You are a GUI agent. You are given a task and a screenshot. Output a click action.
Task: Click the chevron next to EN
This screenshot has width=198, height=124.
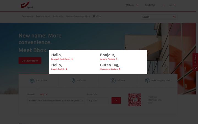174,5
